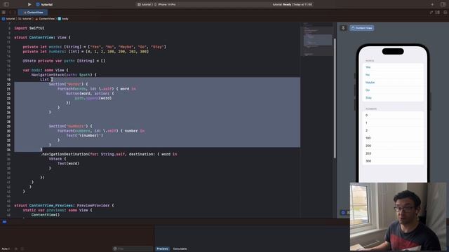The width and height of the screenshot is (449, 252).
Task: Toggle the blue debug area indicator
Action: 4,222
